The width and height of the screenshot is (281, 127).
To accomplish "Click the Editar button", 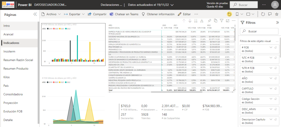I will tap(184, 14).
